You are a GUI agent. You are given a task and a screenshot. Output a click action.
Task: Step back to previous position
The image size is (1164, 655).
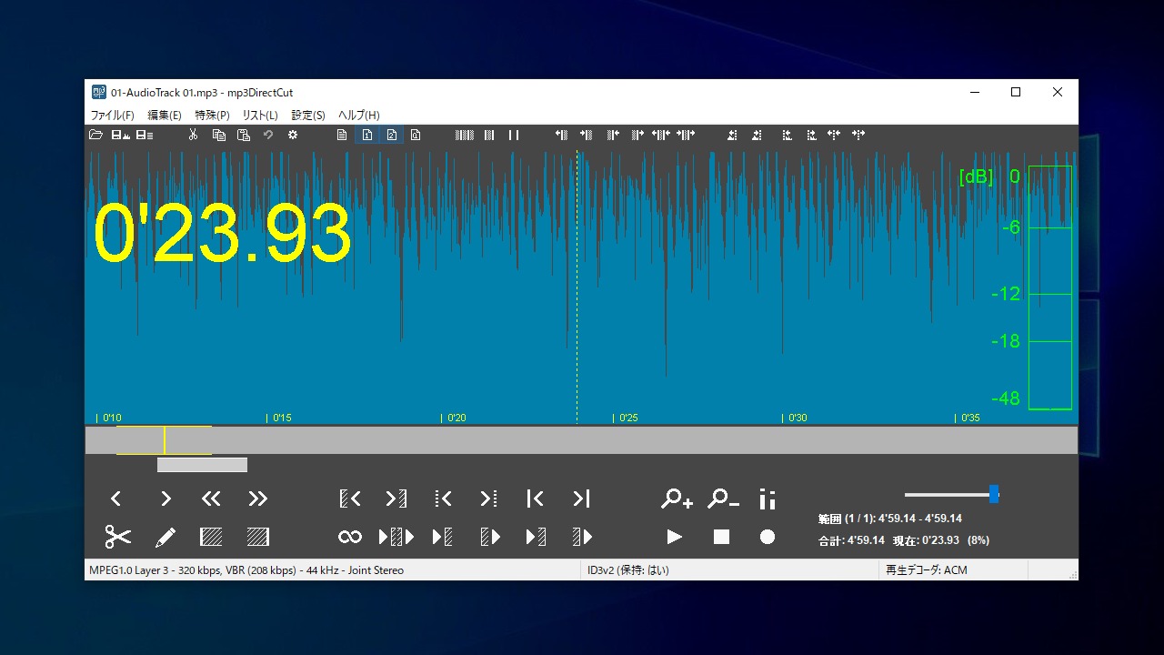pyautogui.click(x=115, y=499)
